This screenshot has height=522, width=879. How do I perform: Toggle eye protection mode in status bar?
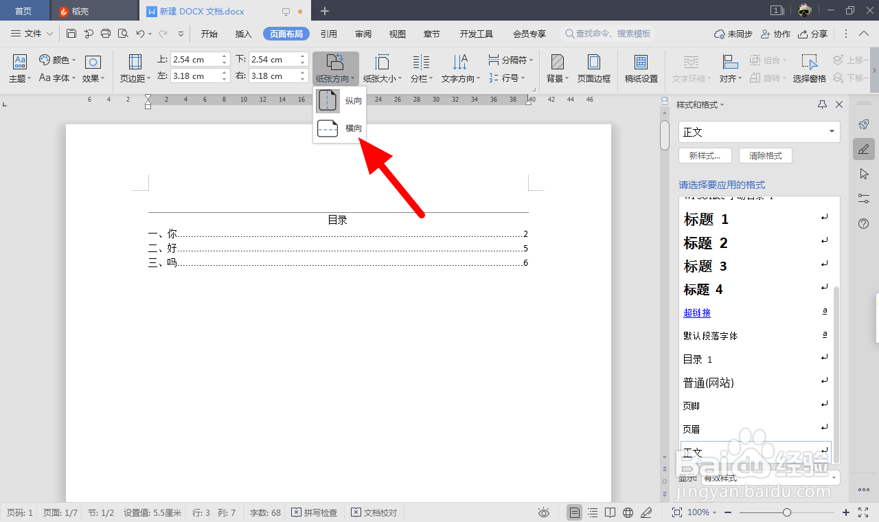coord(544,512)
